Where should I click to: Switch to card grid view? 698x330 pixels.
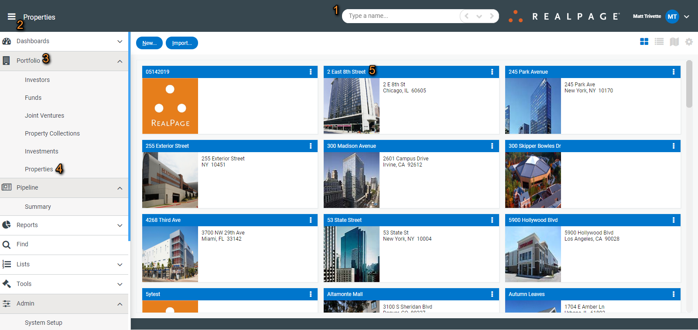point(644,42)
